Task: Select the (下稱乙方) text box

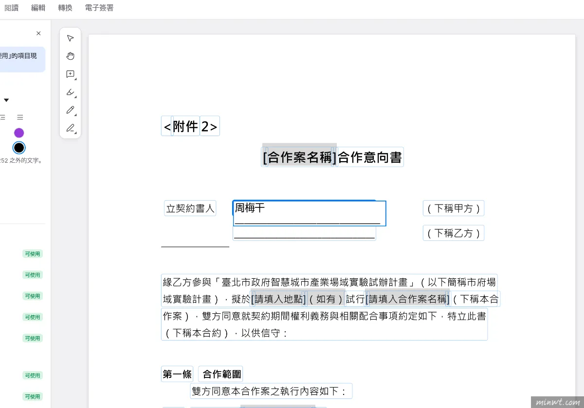Action: click(454, 233)
